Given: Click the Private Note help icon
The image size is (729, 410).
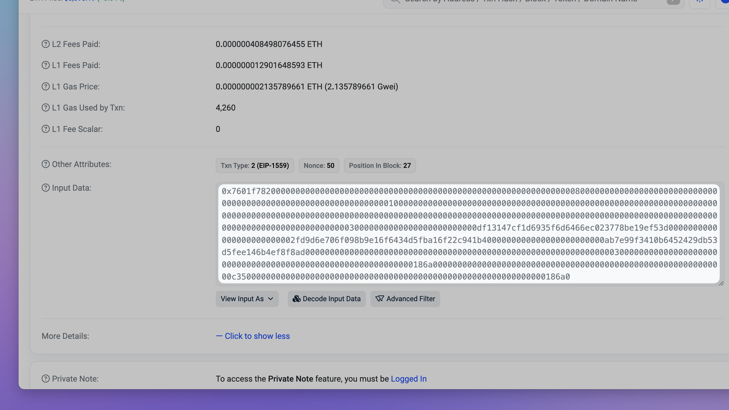Looking at the screenshot, I should point(46,379).
